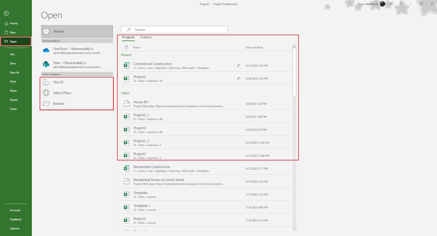Click the Template 1 file icon
437x236 pixels.
127,208
